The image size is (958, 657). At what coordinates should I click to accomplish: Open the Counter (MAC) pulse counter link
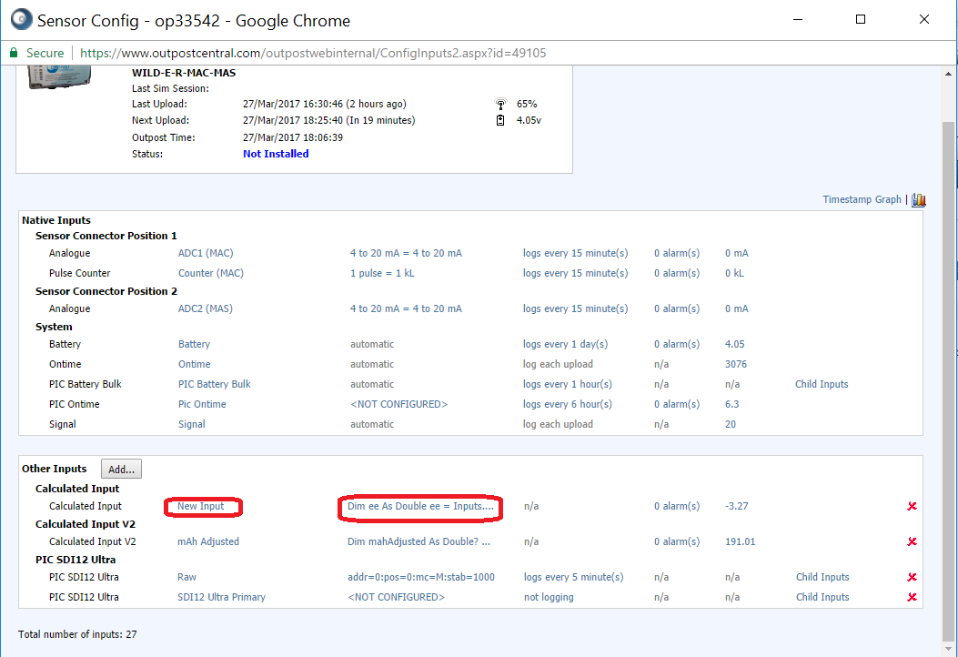pos(210,273)
